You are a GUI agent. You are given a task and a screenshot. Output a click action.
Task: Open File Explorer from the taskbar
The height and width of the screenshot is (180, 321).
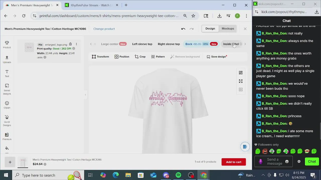128,175
